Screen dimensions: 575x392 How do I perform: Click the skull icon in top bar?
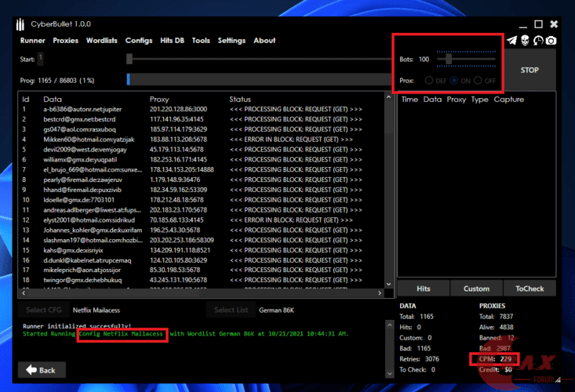[x=525, y=40]
